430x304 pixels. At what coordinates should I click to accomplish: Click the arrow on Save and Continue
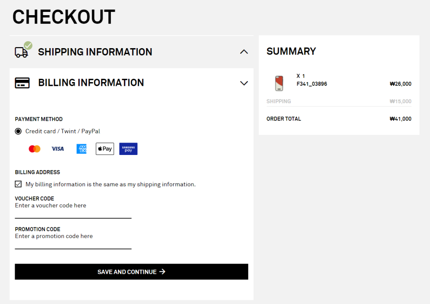tap(162, 272)
